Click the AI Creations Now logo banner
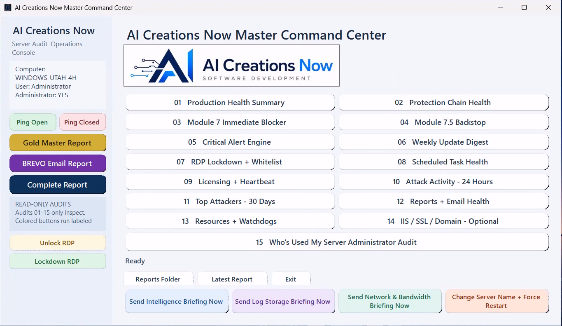562x326 pixels. pyautogui.click(x=231, y=66)
